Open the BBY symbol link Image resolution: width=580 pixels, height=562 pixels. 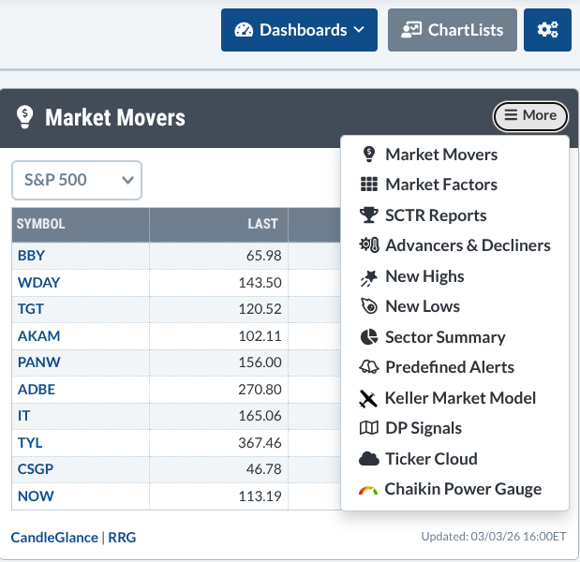pyautogui.click(x=31, y=256)
